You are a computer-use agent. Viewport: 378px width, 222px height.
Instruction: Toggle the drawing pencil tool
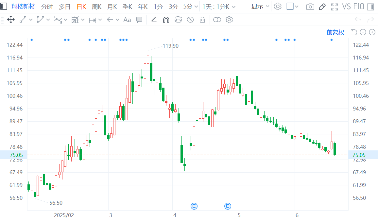coord(322,7)
